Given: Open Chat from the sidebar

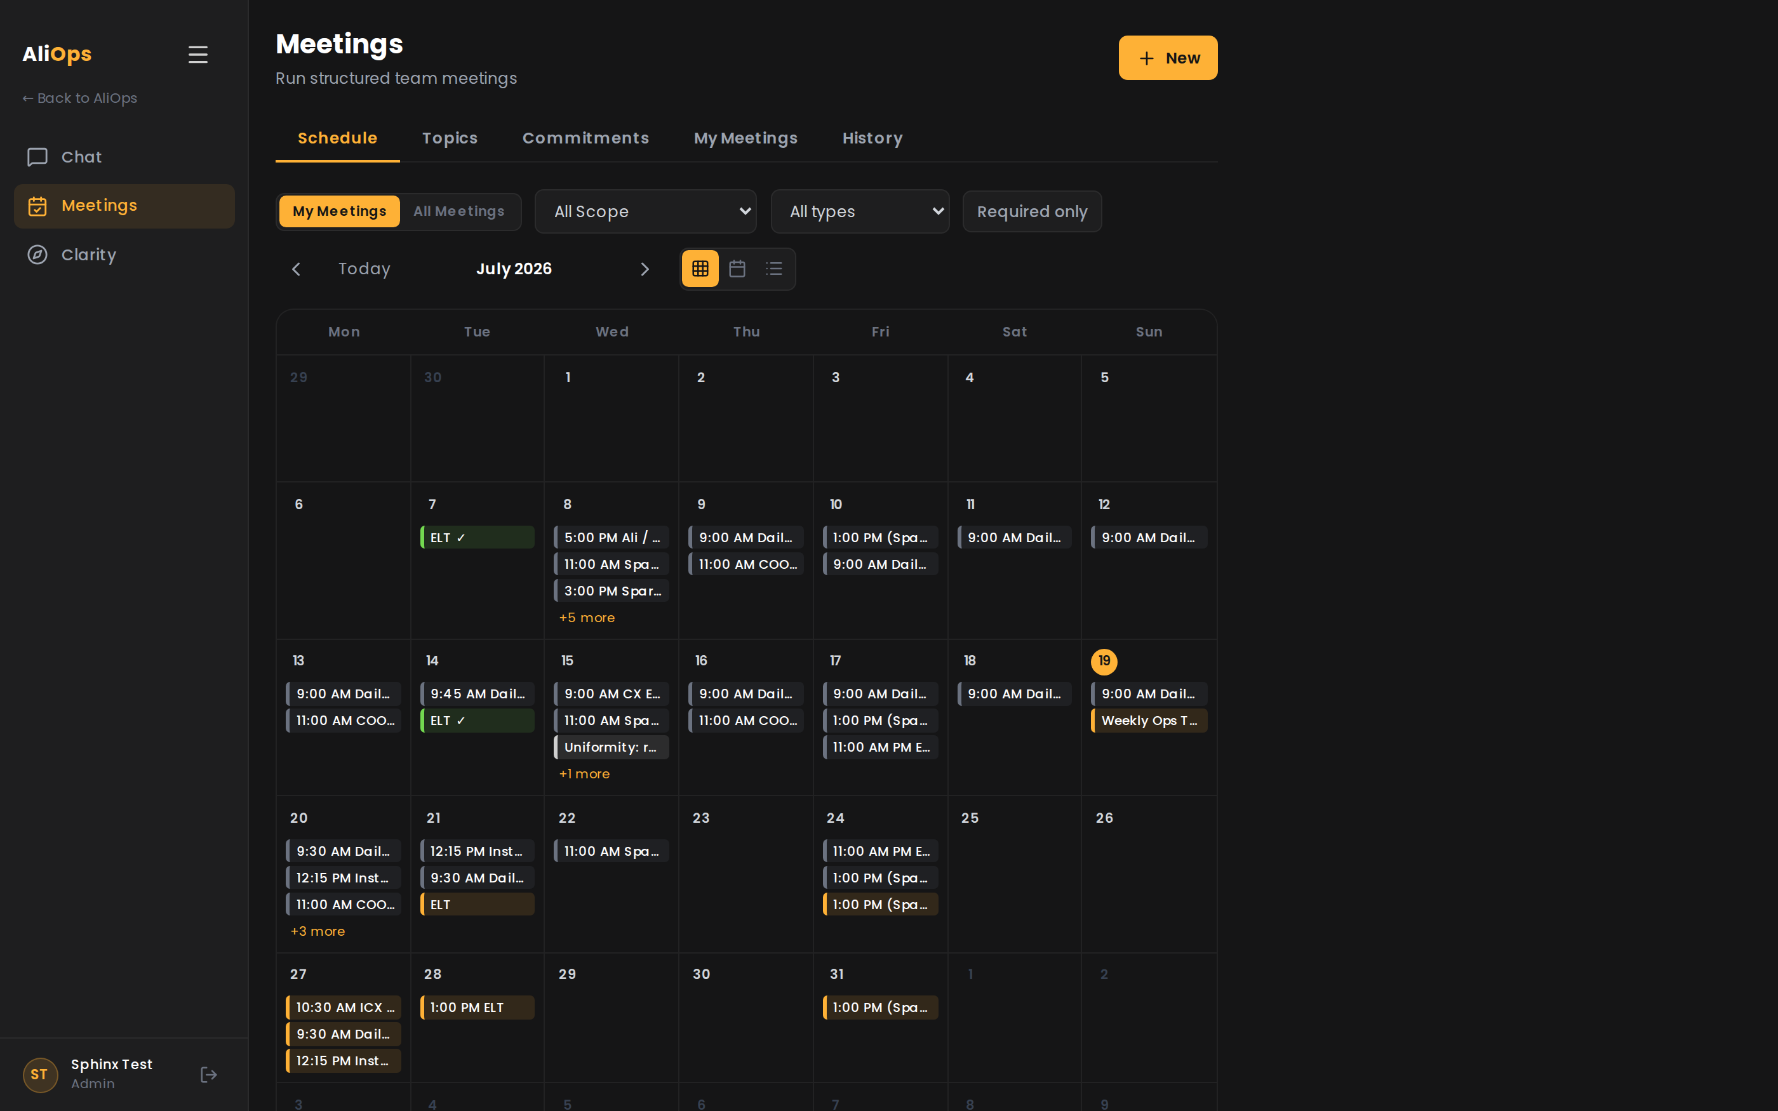Looking at the screenshot, I should click(124, 157).
